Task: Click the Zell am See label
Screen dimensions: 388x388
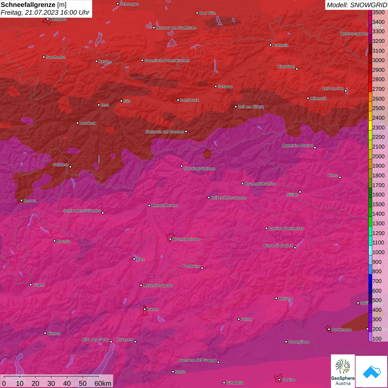Action: (333, 88)
